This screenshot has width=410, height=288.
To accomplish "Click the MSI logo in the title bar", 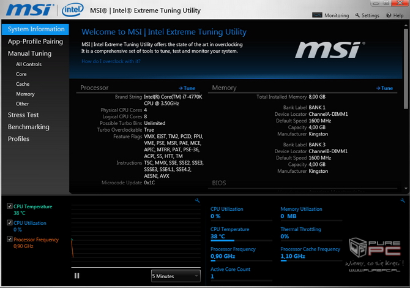I will (x=29, y=10).
